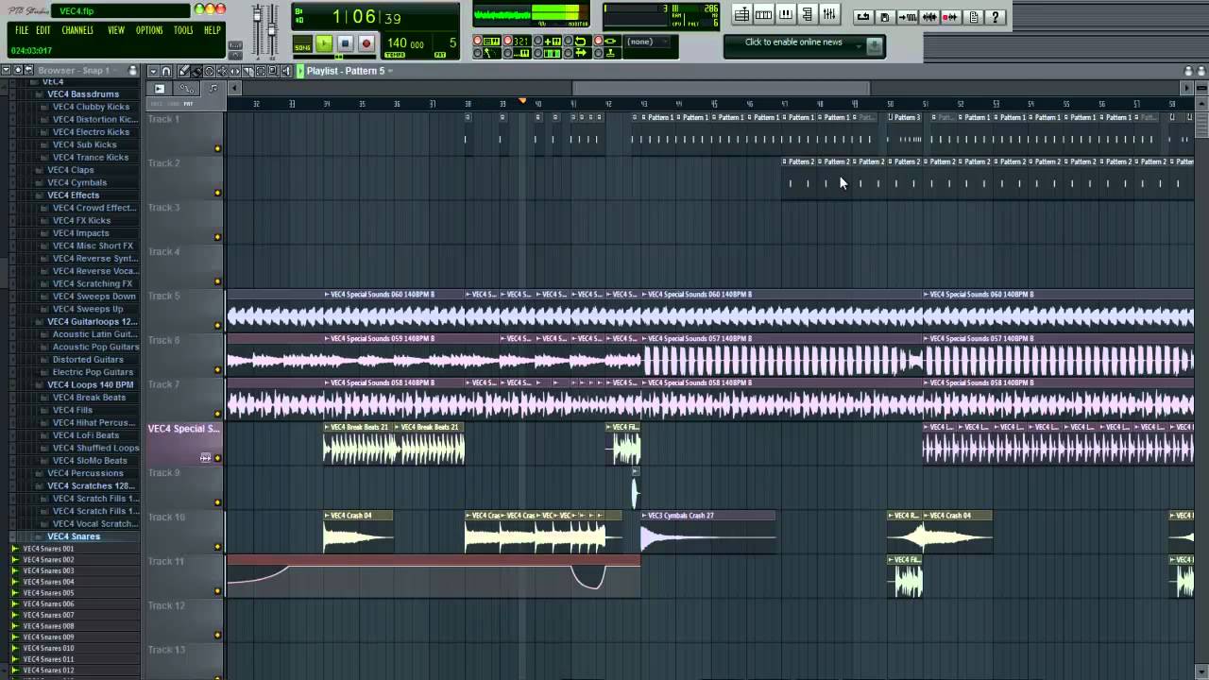The image size is (1209, 680).
Task: Click the Save project floppy icon
Action: point(885,17)
